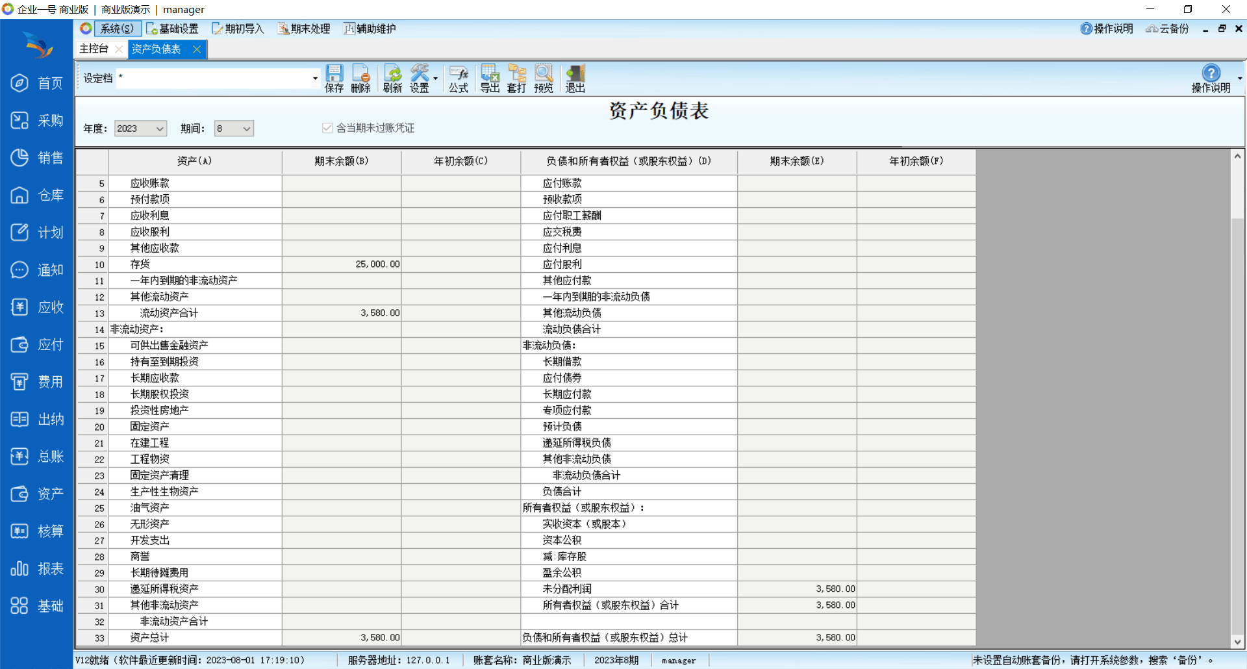The image size is (1247, 669).
Task: Export the report using 导出 icon
Action: click(490, 78)
